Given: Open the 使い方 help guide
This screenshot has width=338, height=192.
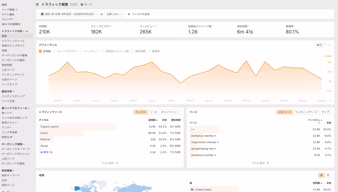Looking at the screenshot, I should tap(86, 4).
